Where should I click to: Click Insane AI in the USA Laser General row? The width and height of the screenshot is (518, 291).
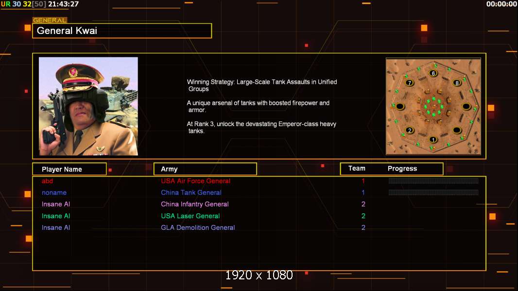click(x=56, y=216)
